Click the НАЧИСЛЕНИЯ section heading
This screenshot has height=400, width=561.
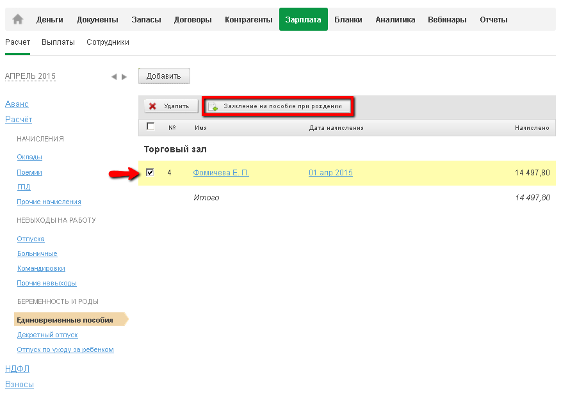point(40,139)
